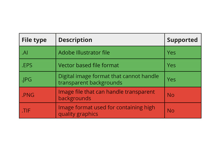220x147 pixels.
Task: Click 'No' in the .TIF row
Action: coord(170,110)
